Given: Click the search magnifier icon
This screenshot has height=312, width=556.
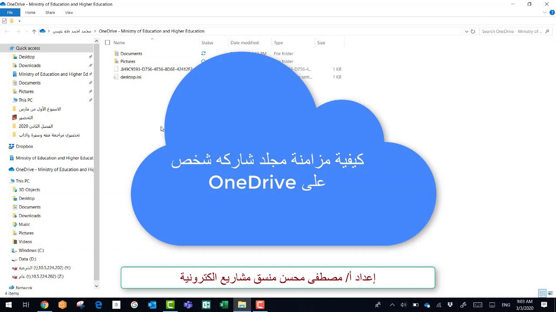Looking at the screenshot, I should (547, 31).
